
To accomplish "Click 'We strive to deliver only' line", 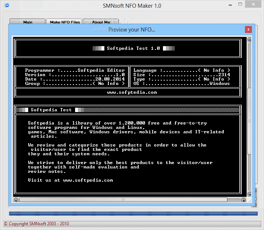I will click(120, 163).
